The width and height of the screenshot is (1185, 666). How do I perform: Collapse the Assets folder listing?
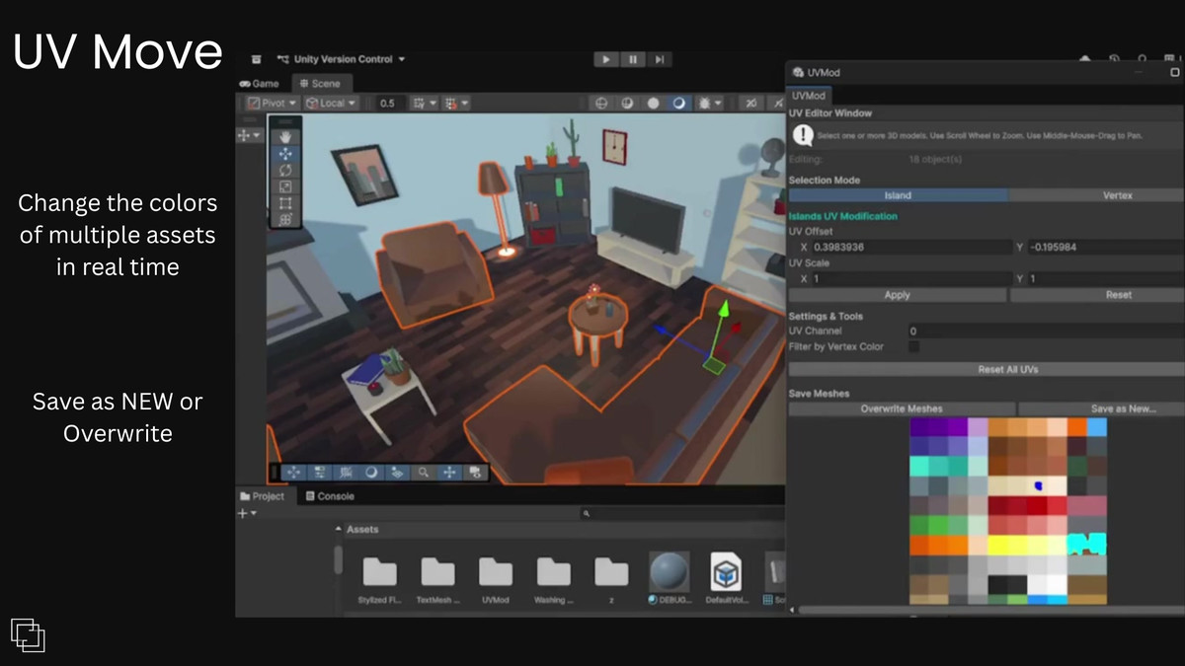point(338,530)
